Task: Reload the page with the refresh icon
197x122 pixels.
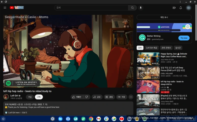Action: (6, 2)
